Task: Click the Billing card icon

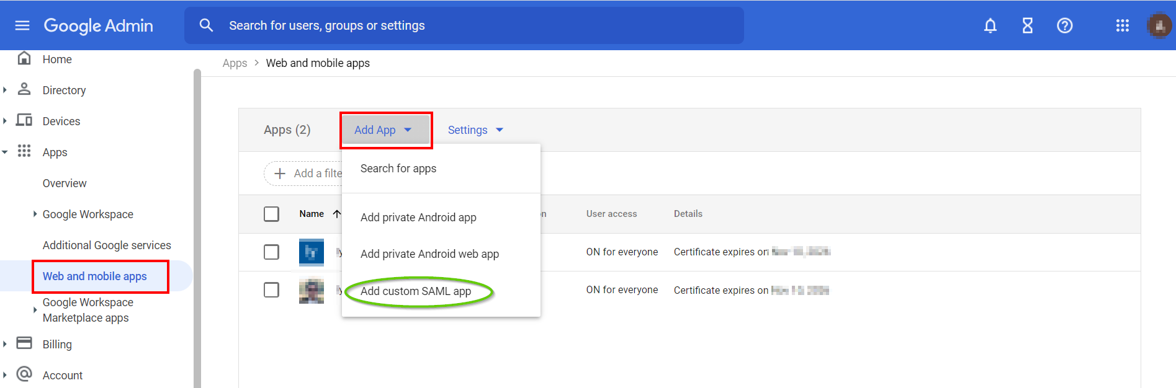Action: pyautogui.click(x=24, y=343)
